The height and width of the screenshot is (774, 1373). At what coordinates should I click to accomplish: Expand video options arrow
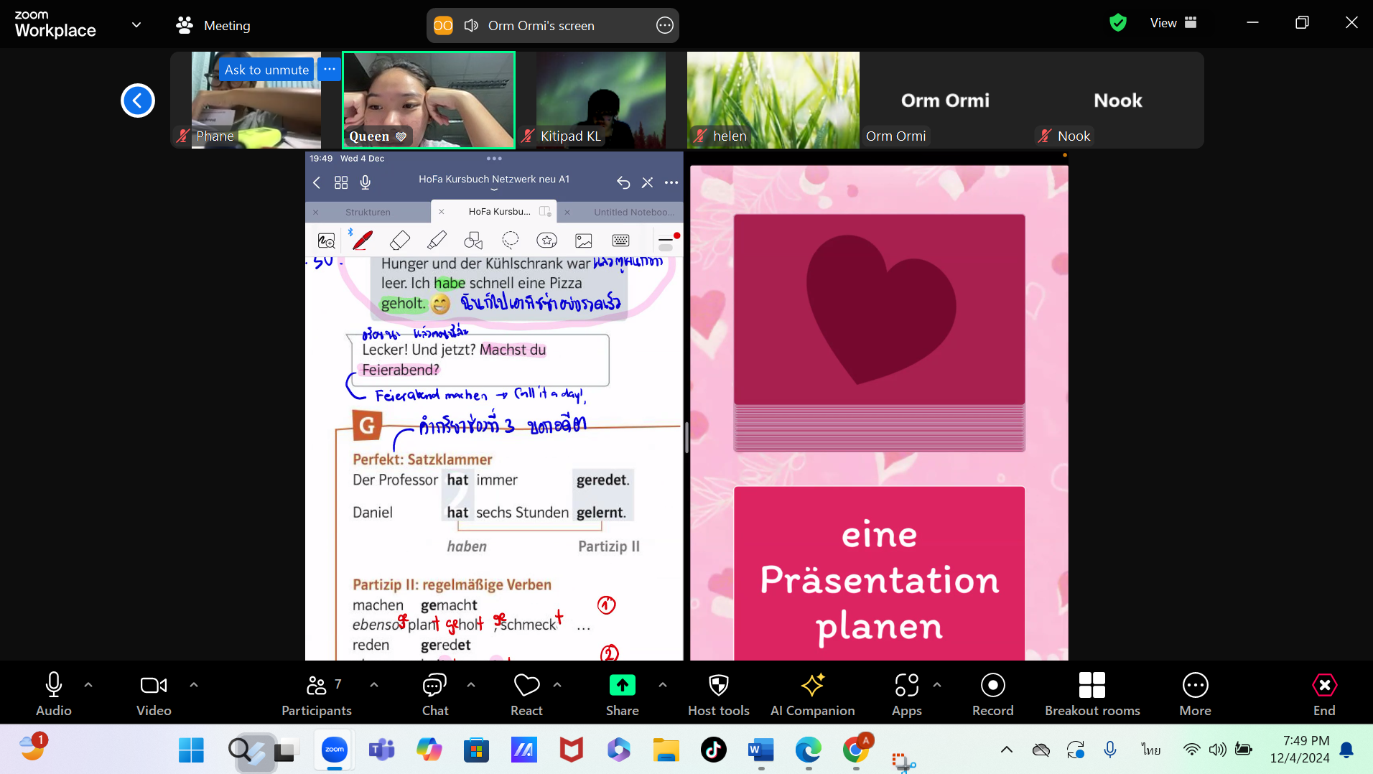point(194,685)
